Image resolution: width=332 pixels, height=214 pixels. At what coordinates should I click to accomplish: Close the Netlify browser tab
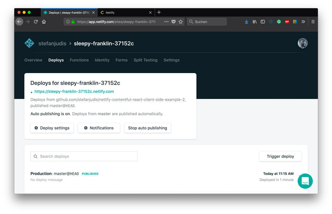click(x=150, y=12)
